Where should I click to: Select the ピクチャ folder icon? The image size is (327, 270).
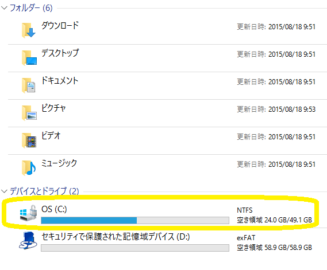tap(29, 113)
